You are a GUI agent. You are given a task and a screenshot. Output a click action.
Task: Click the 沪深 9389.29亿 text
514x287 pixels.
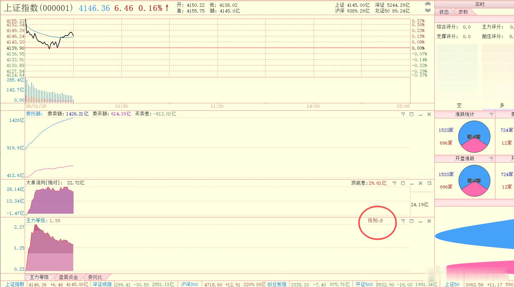click(x=352, y=11)
